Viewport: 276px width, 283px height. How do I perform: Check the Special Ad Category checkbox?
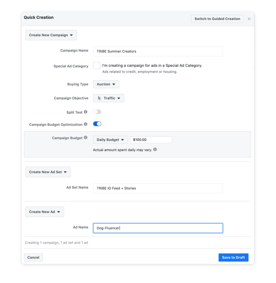click(96, 66)
